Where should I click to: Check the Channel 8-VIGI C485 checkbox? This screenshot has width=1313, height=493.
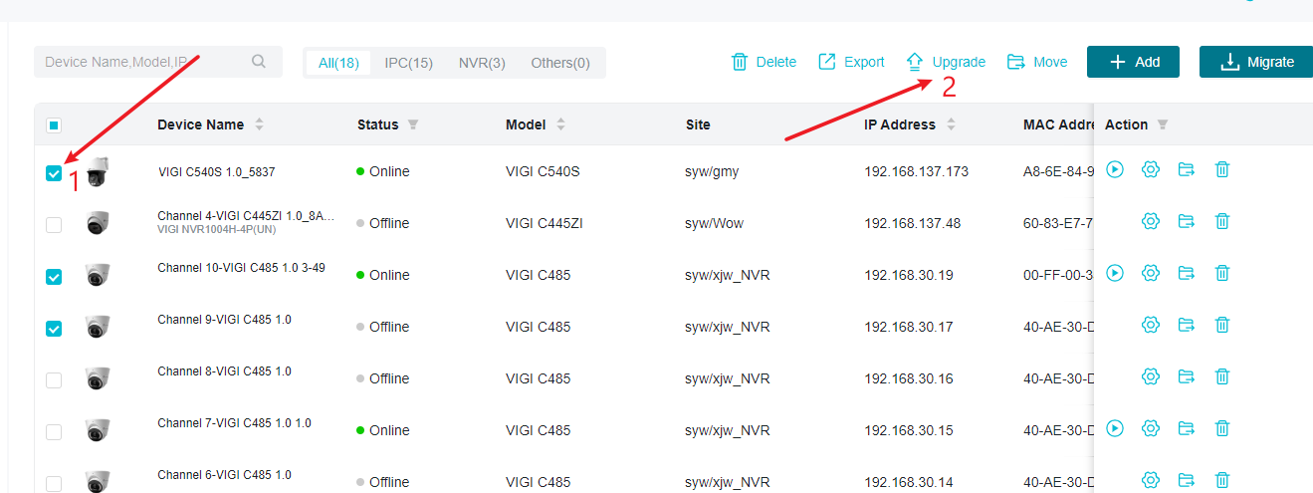(x=54, y=380)
